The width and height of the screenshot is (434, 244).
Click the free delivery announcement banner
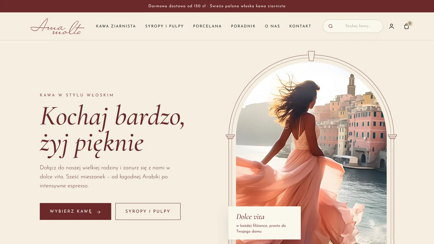click(x=217, y=6)
